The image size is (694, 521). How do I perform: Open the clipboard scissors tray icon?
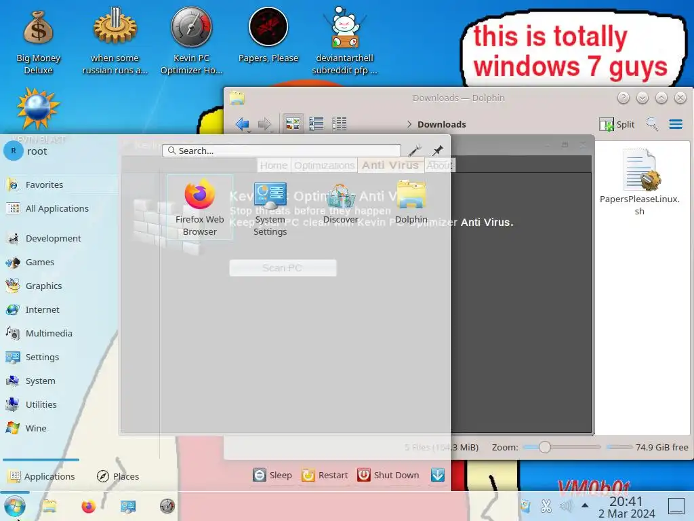[x=546, y=506]
